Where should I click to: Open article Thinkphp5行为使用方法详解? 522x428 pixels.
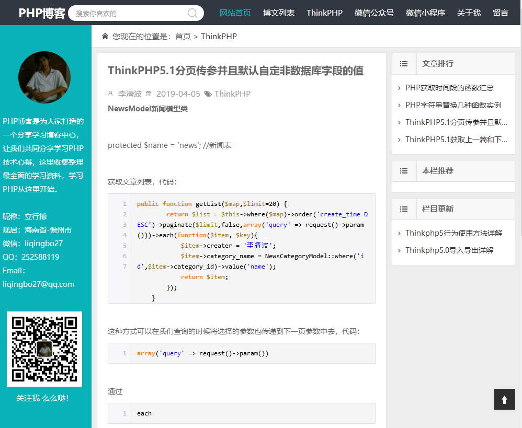click(453, 233)
